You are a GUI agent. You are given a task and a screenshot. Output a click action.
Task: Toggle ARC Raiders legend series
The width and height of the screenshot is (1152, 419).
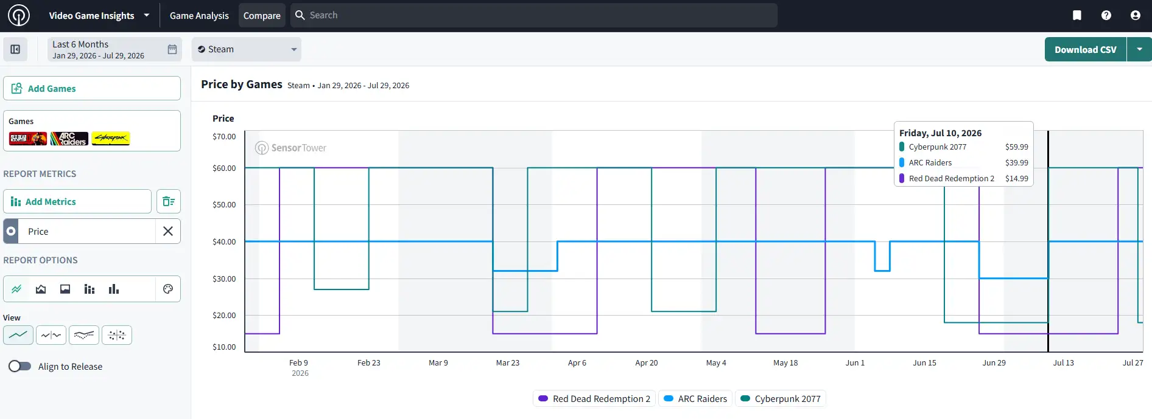click(x=695, y=398)
